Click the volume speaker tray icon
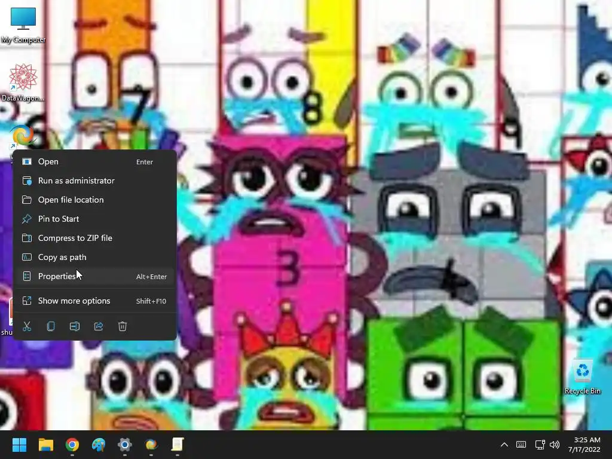Screen dimensions: 612x459 [555, 445]
